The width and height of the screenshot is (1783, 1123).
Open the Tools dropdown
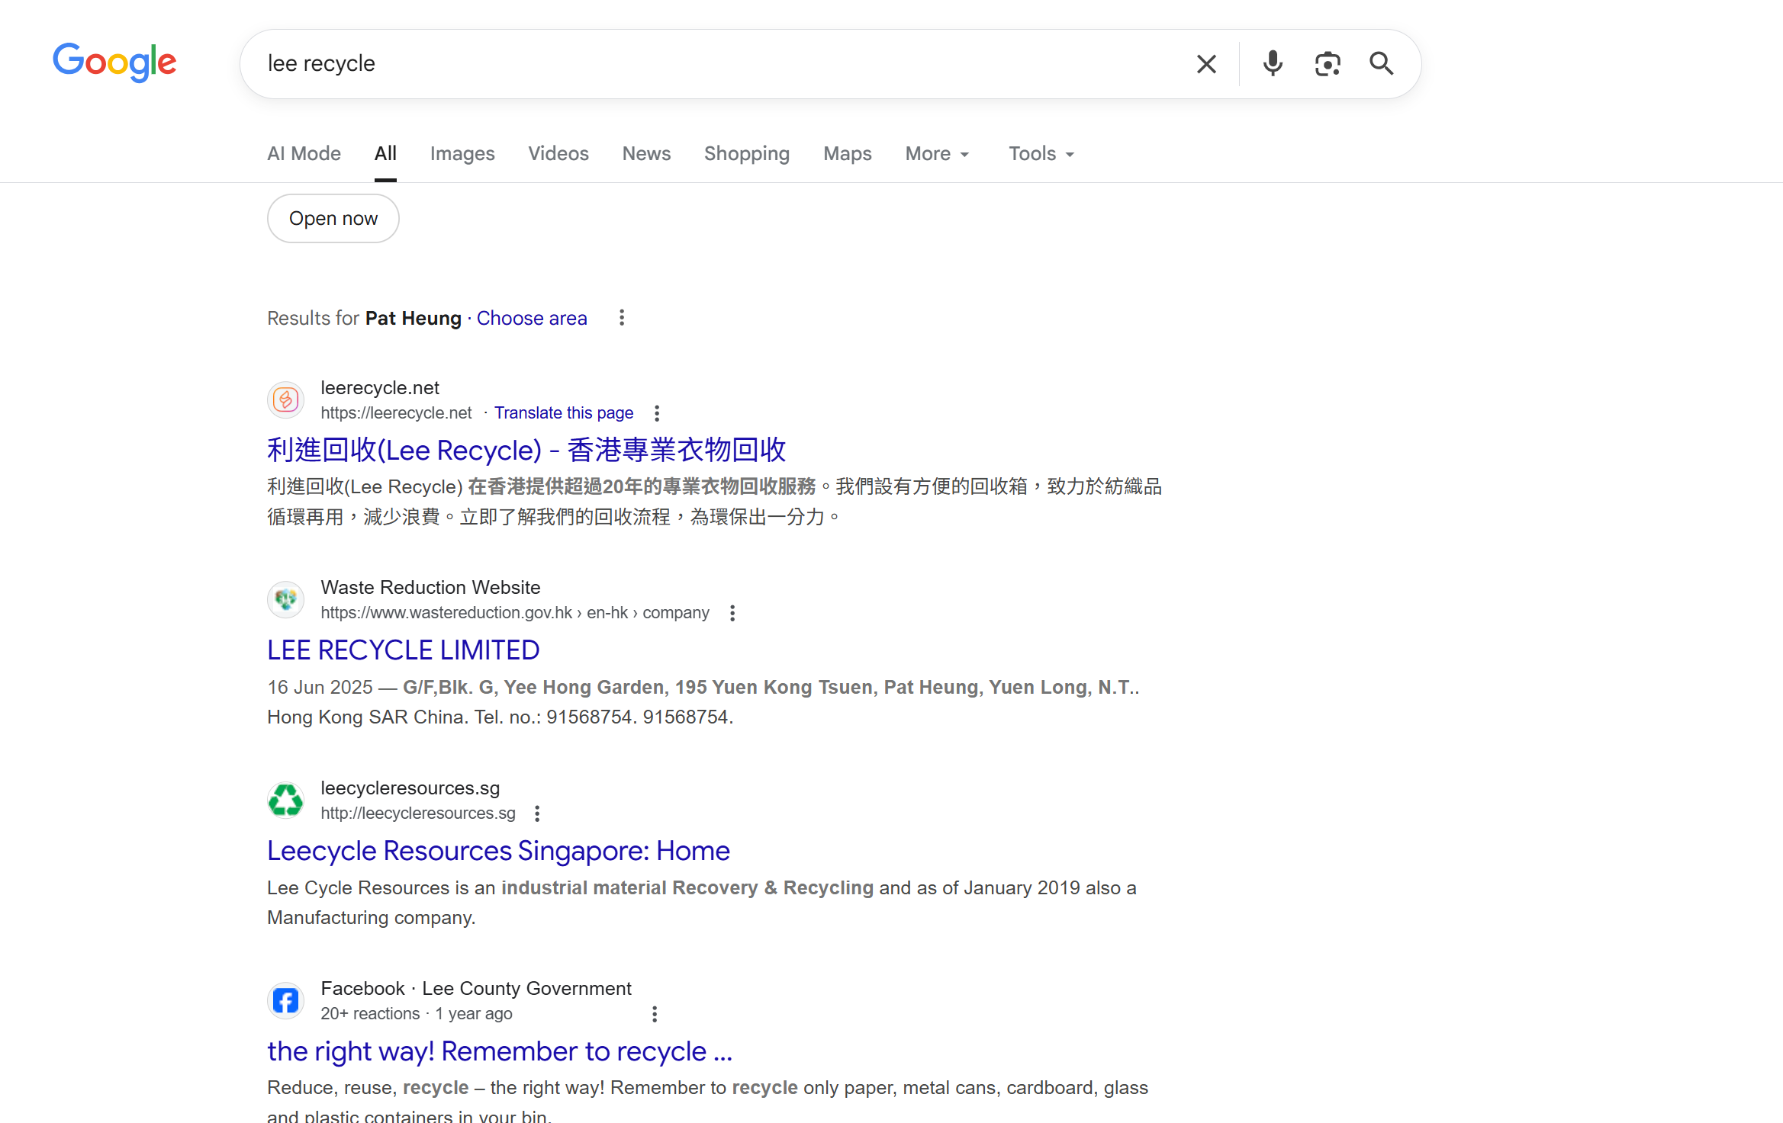(x=1040, y=153)
